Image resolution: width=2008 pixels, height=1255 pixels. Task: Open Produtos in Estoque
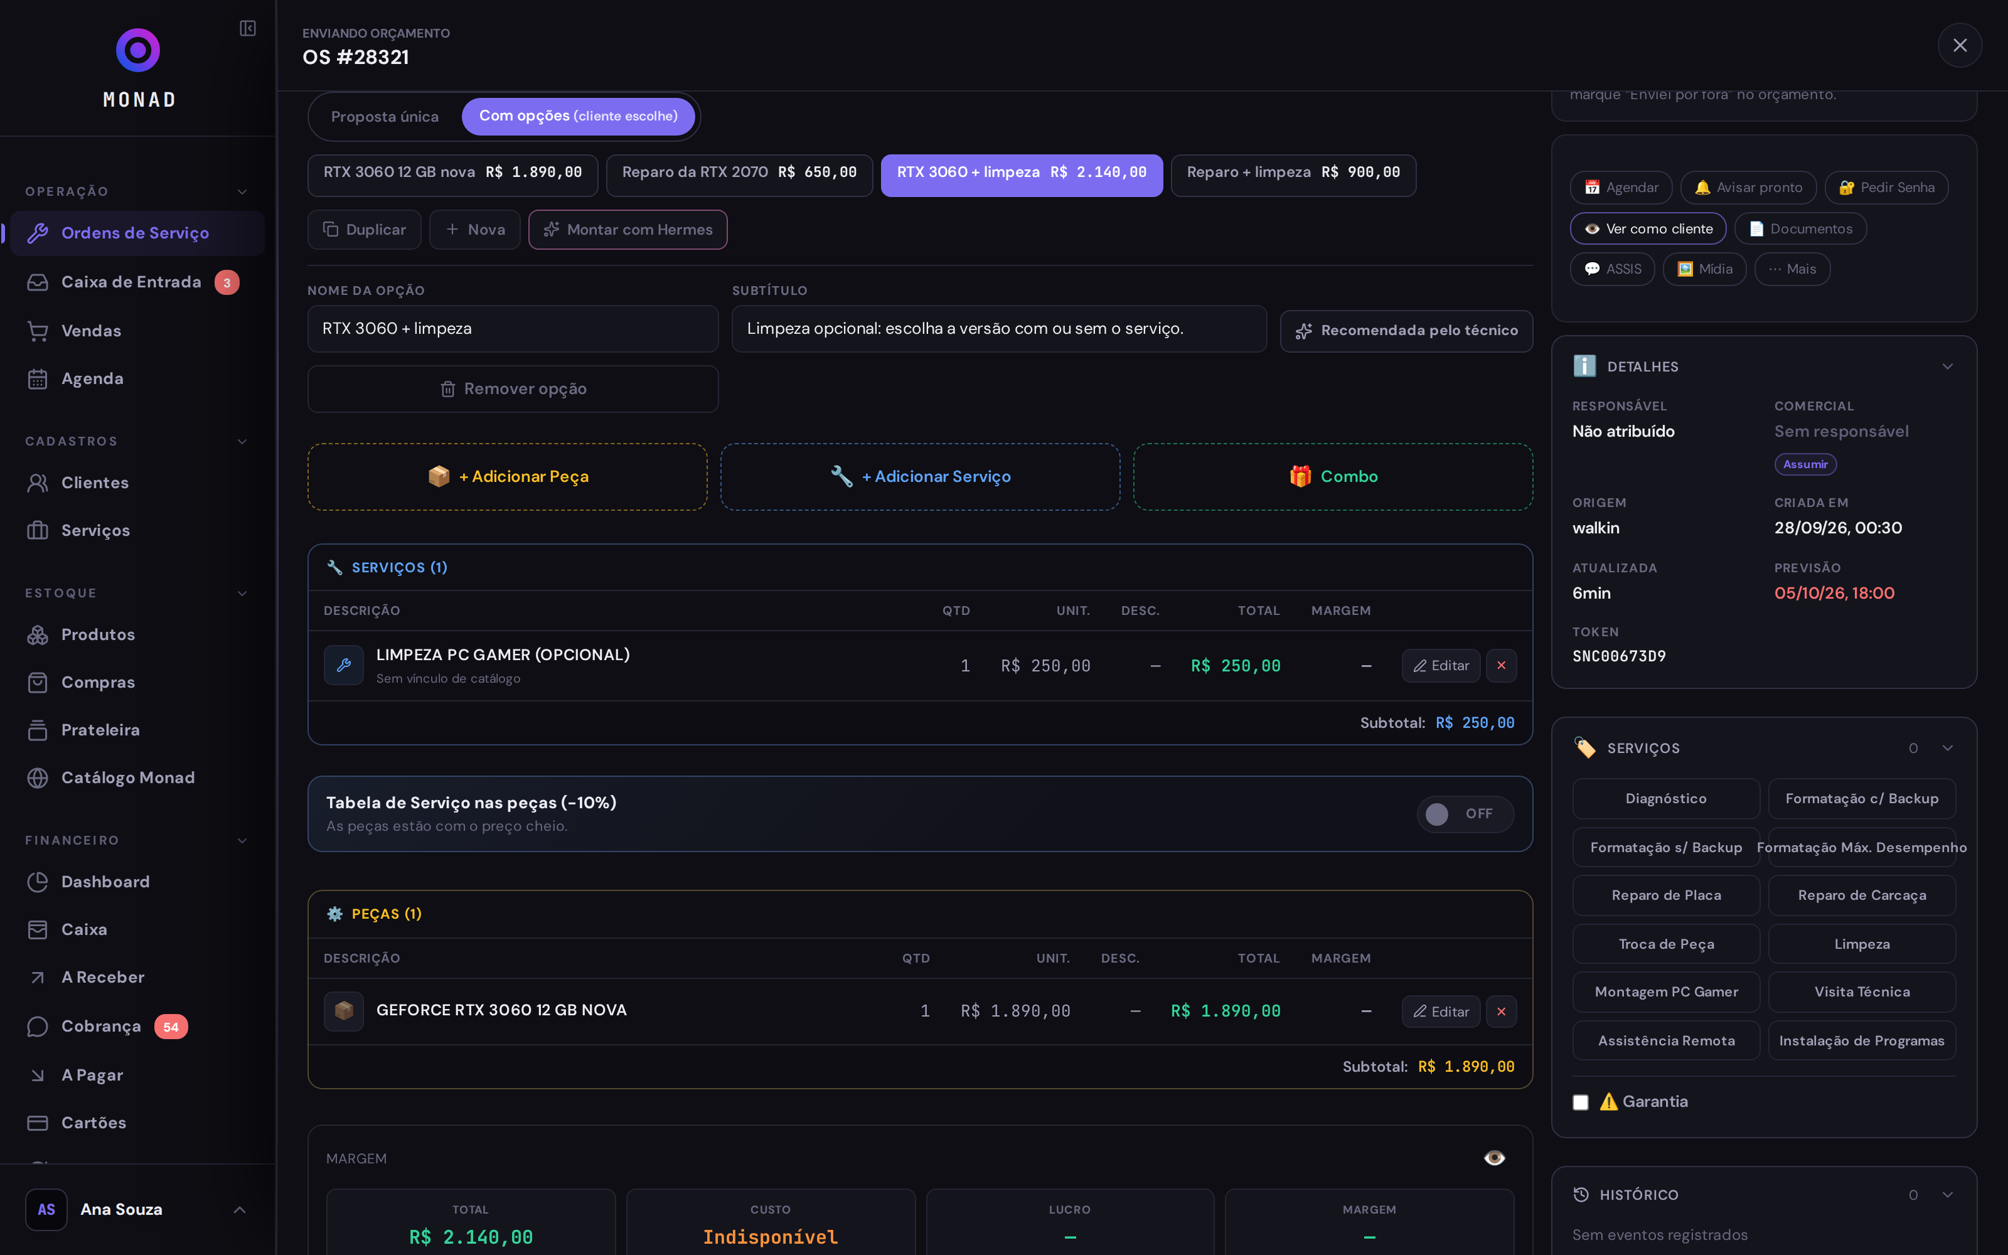[138, 634]
